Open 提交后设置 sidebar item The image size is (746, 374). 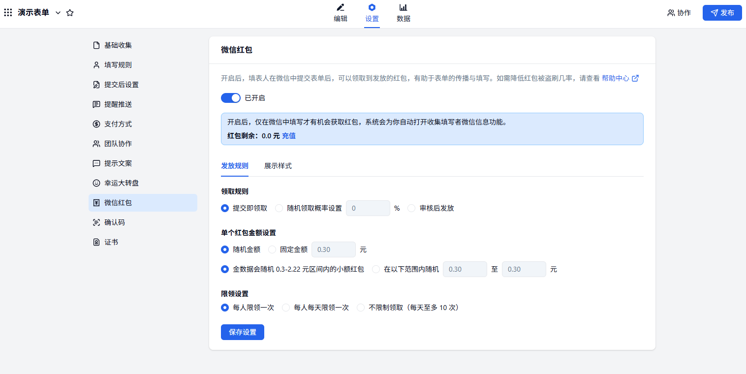click(121, 85)
